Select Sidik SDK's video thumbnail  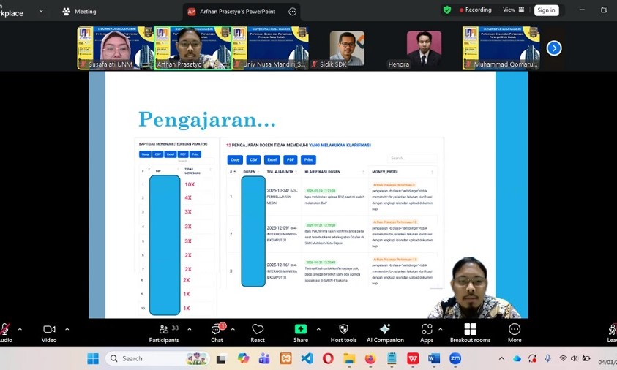(347, 49)
